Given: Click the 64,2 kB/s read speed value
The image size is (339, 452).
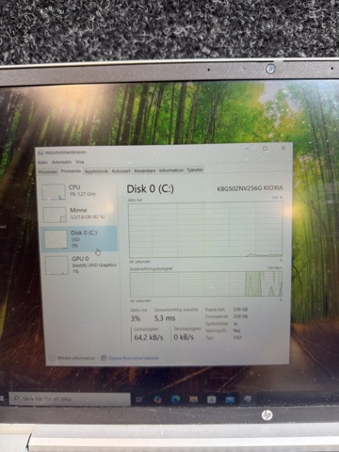Looking at the screenshot, I should tap(149, 337).
